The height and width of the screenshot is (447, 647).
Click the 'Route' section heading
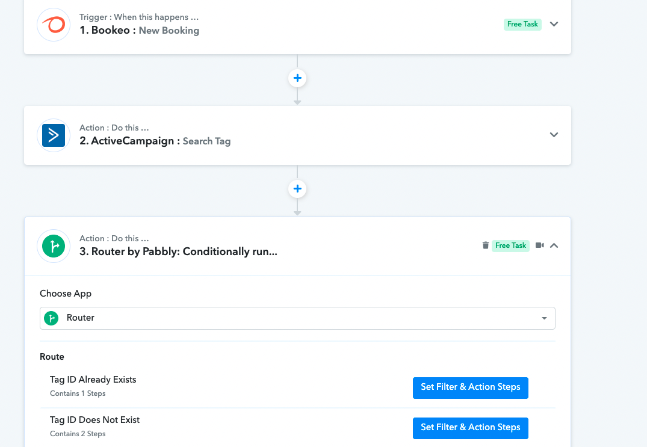tap(52, 357)
